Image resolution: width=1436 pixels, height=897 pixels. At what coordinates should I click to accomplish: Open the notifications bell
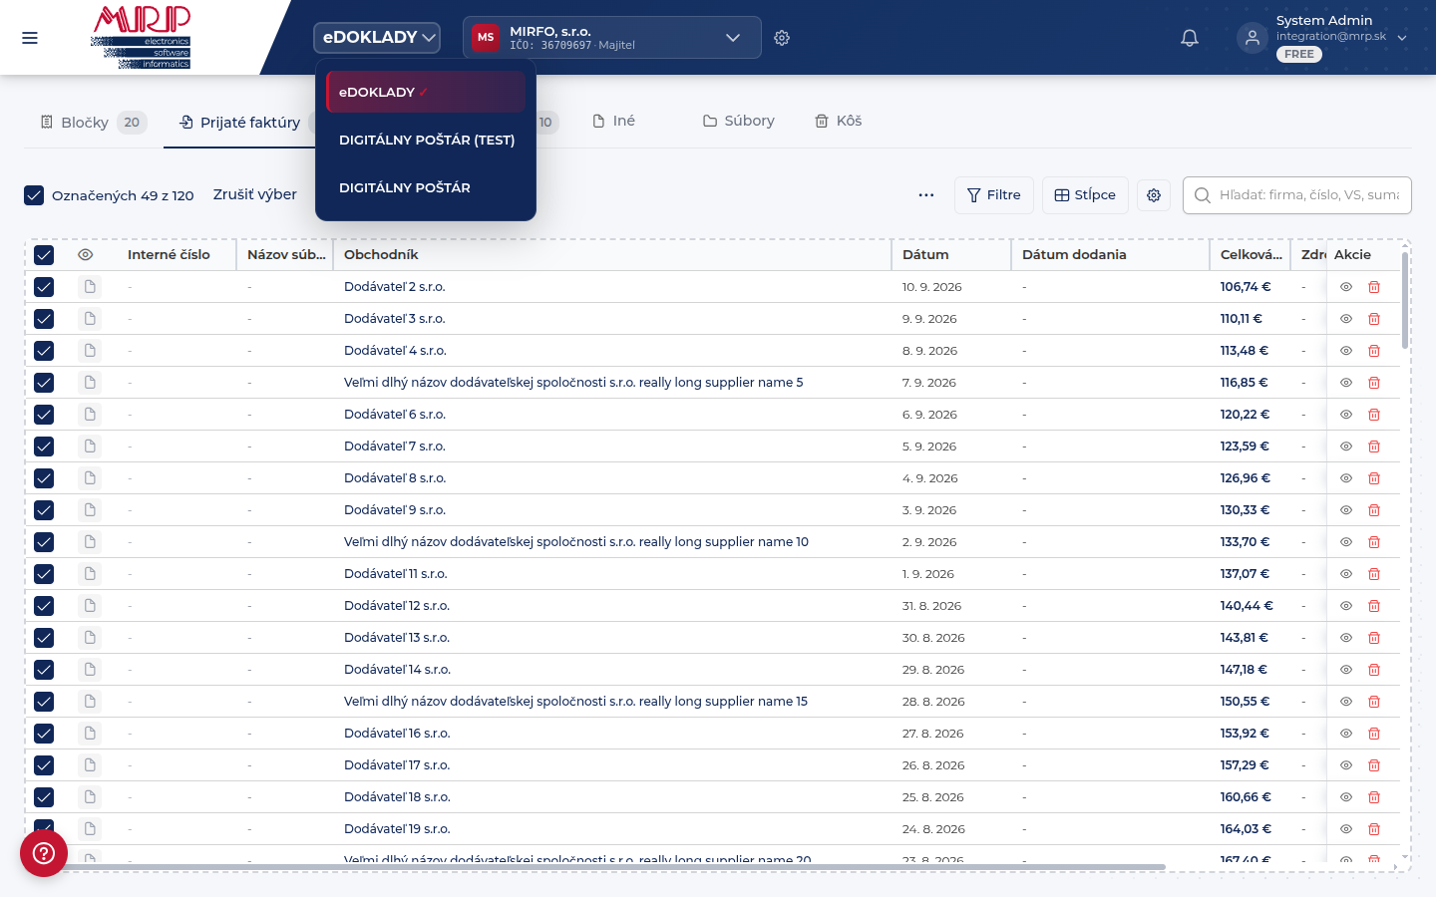(1190, 38)
